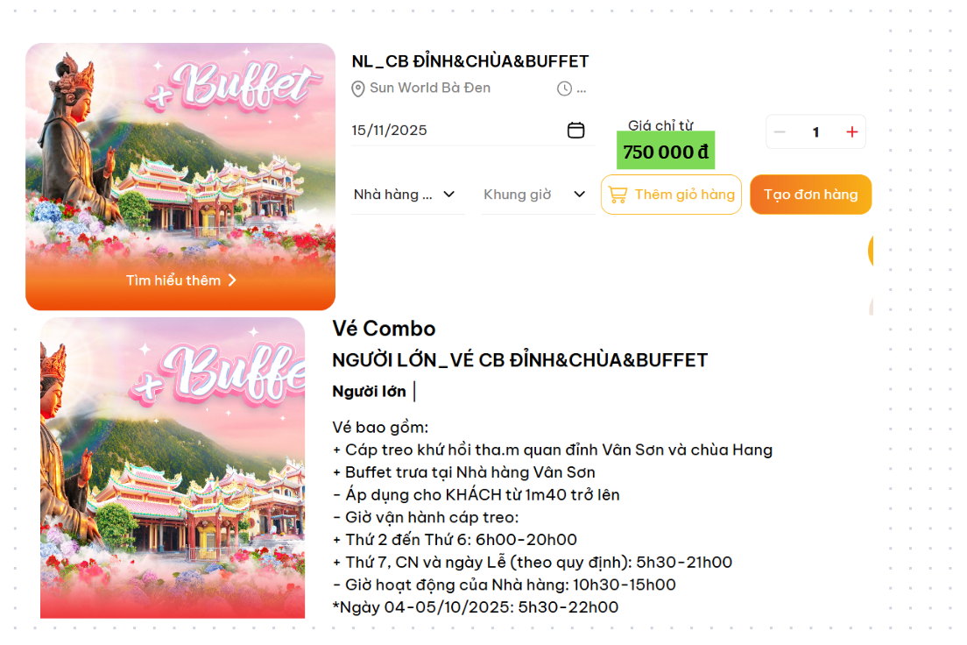Screen dimensions: 967x645
Task: Click the green 750 000 đ price tag
Action: [x=666, y=151]
